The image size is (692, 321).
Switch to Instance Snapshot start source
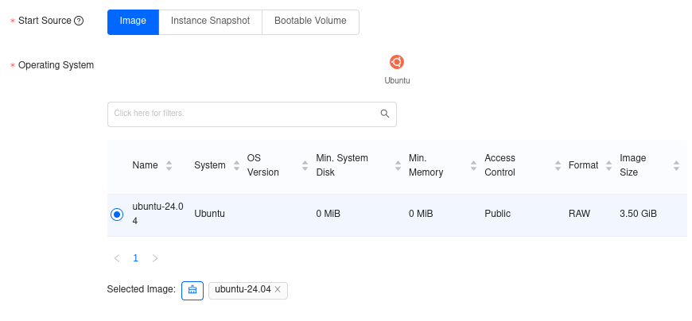pyautogui.click(x=210, y=22)
